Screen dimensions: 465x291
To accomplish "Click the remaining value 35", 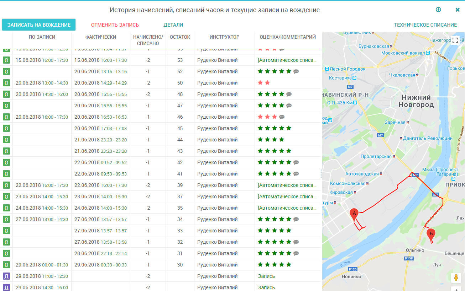I will [180, 208].
